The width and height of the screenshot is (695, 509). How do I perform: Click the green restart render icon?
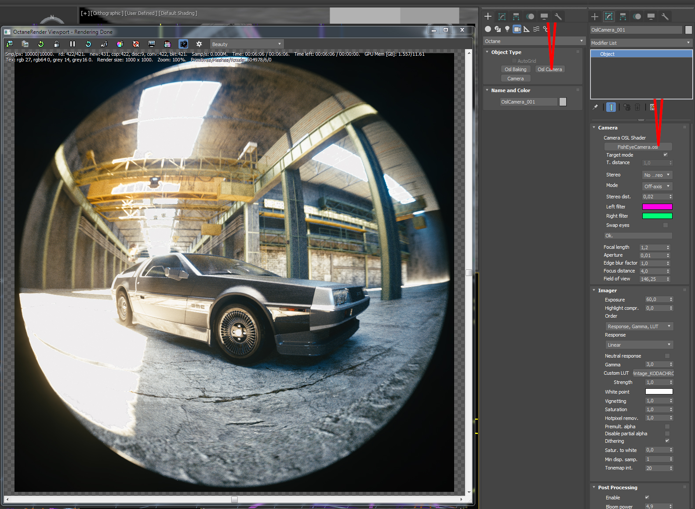click(x=41, y=44)
